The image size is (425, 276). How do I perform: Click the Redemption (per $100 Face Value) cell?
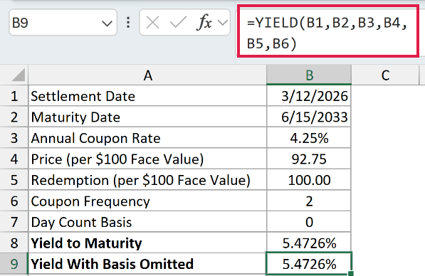coord(147,180)
